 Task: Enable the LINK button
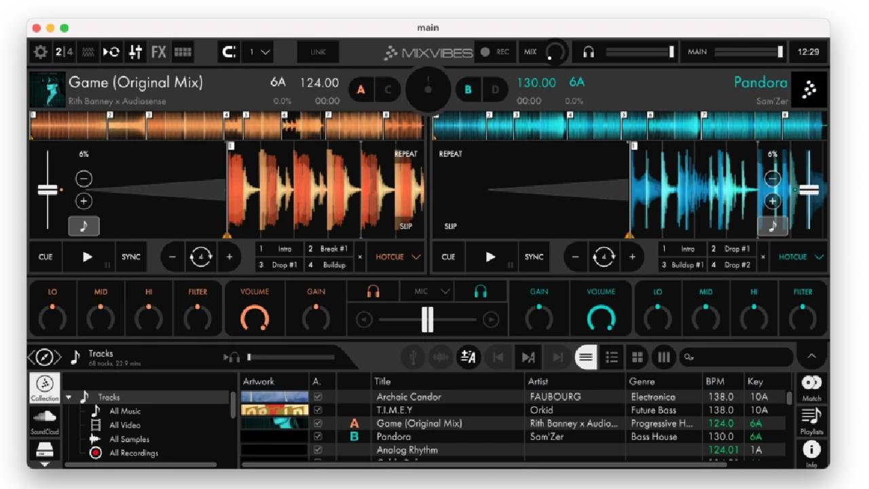click(318, 52)
